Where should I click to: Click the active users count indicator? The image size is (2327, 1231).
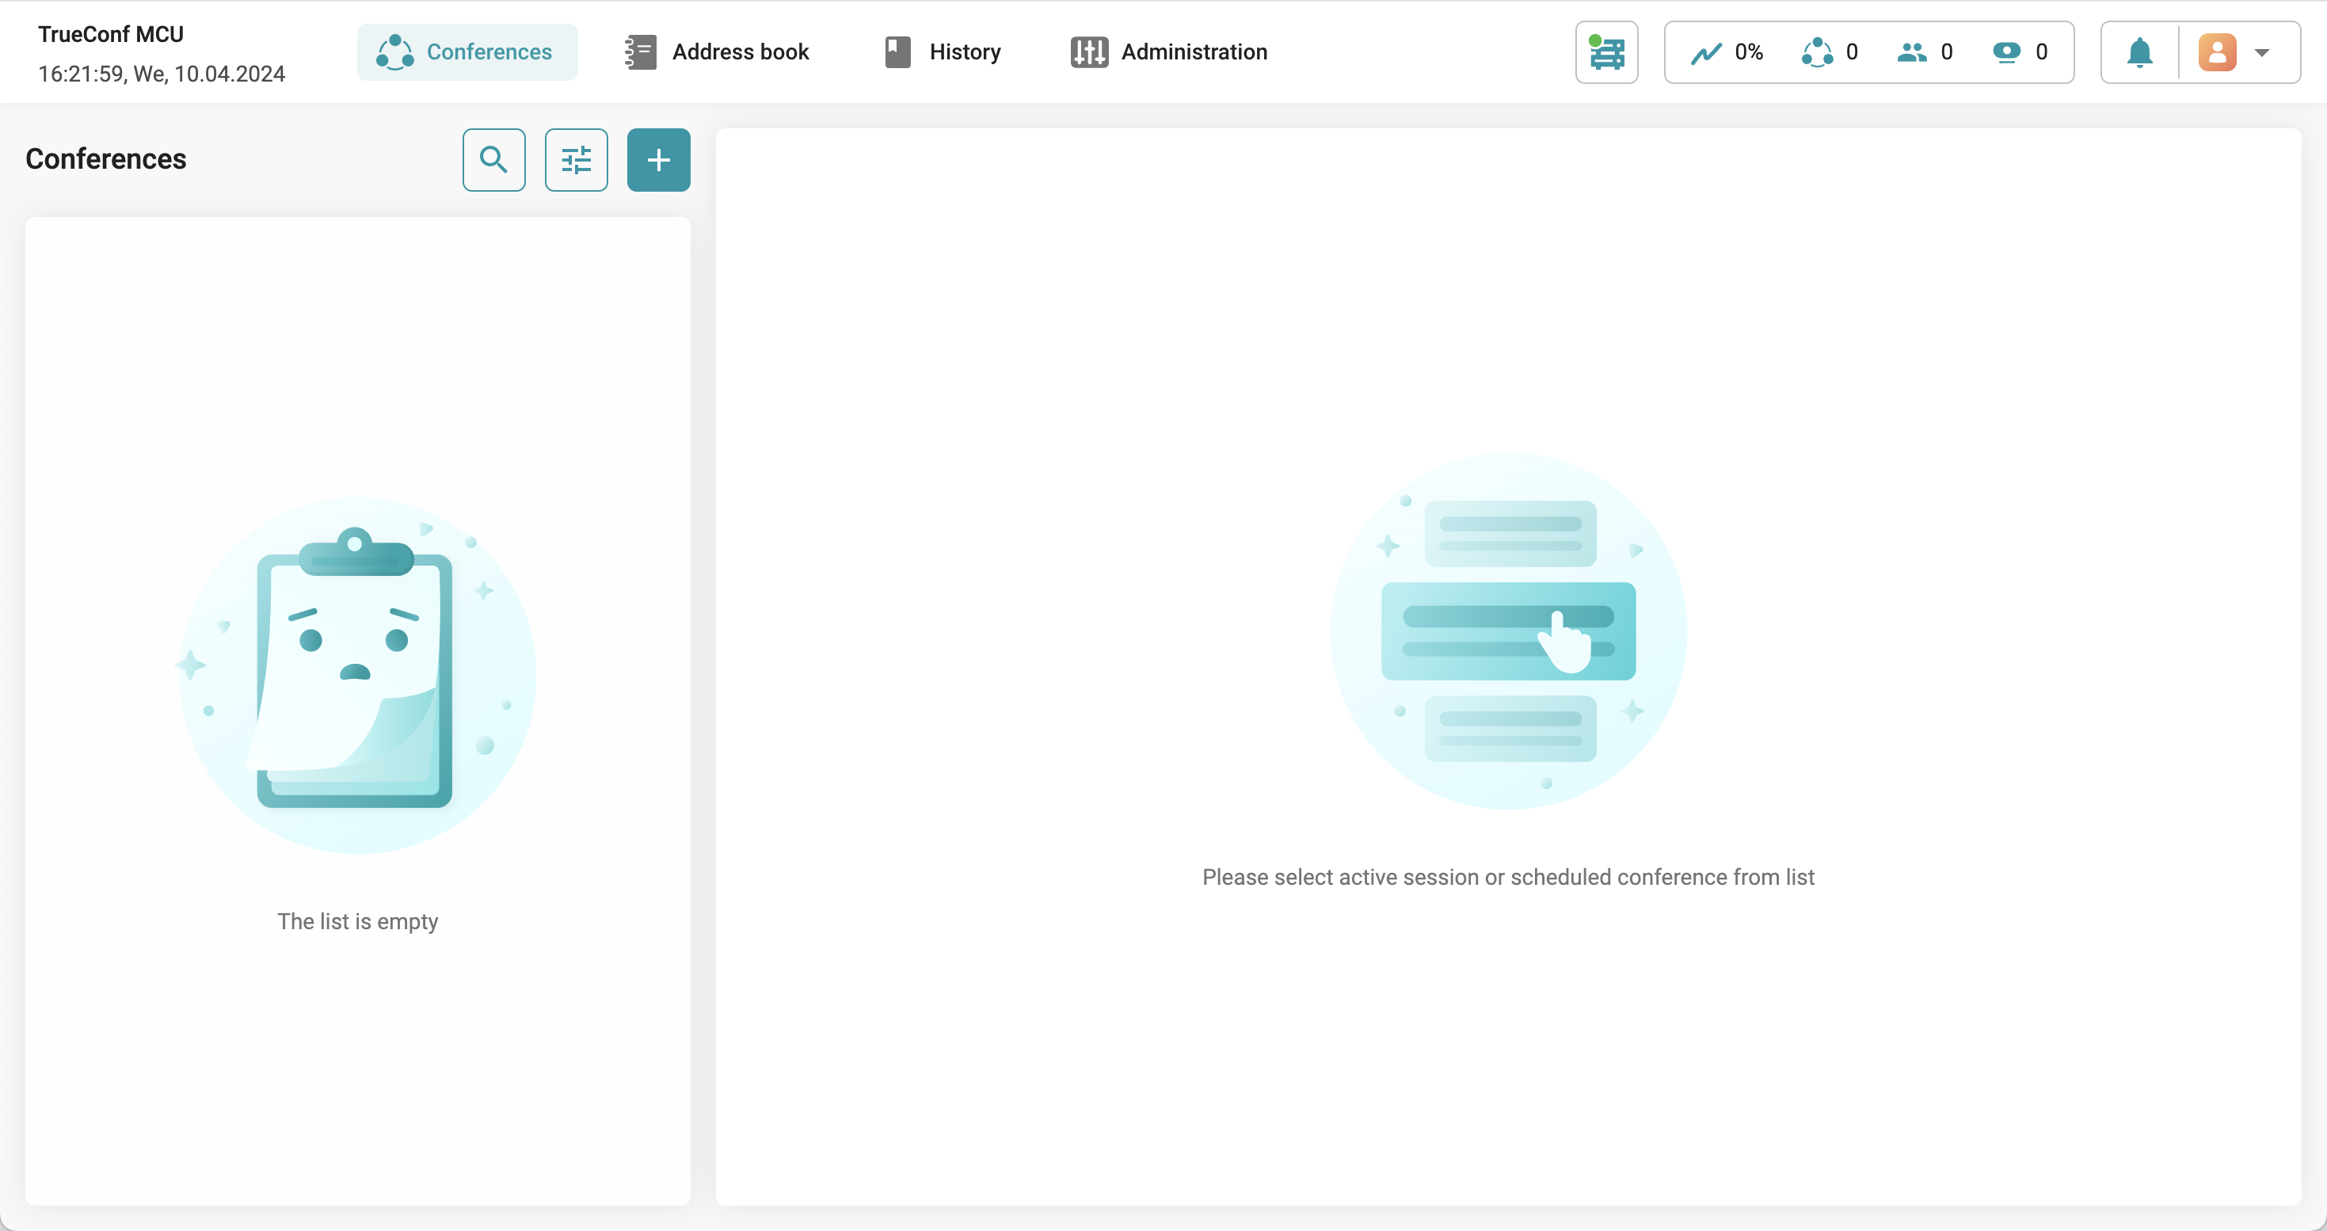pos(1927,51)
